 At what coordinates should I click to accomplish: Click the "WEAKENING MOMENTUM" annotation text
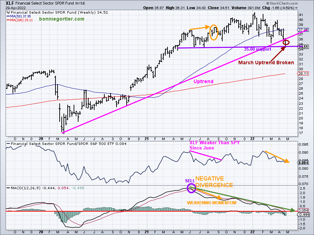[212, 203]
